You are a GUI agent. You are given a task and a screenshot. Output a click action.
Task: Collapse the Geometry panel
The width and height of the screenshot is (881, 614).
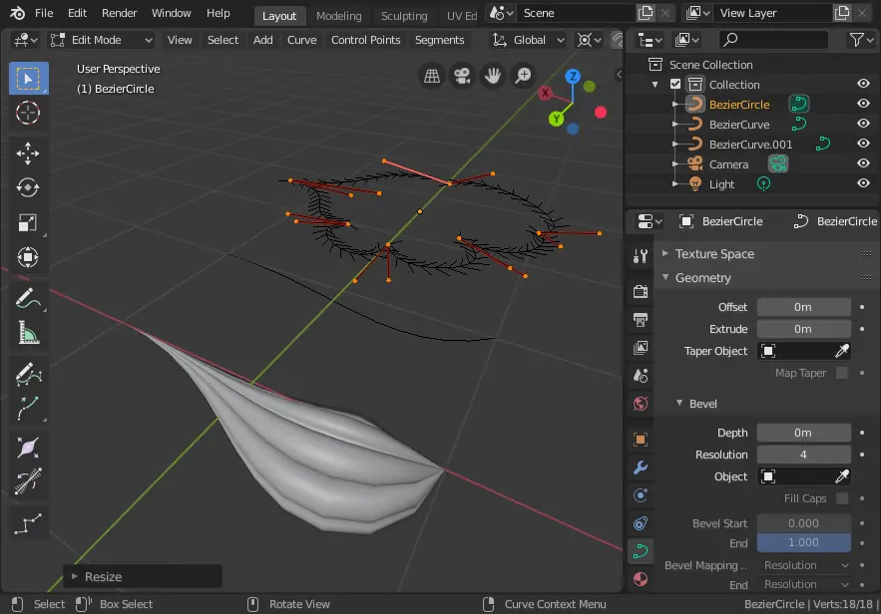coord(702,278)
